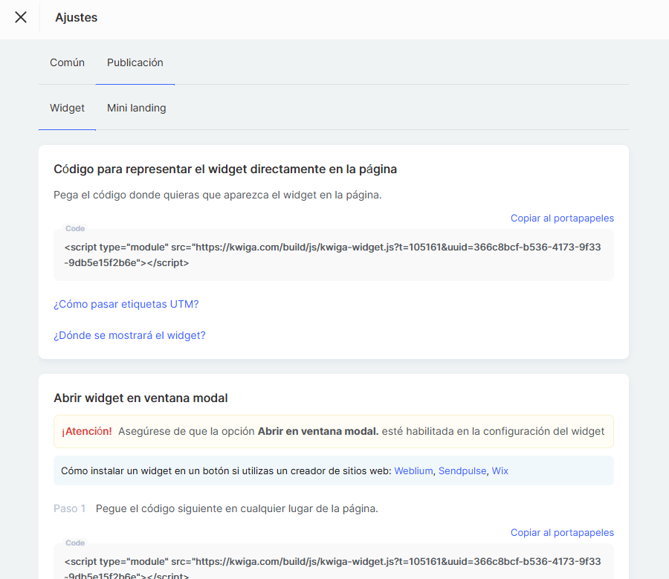
Task: Open the Widget sub-tab
Action: [67, 109]
